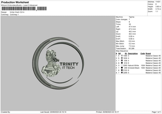
Task: Click the Zoom value 1:1
Action: [157, 11]
